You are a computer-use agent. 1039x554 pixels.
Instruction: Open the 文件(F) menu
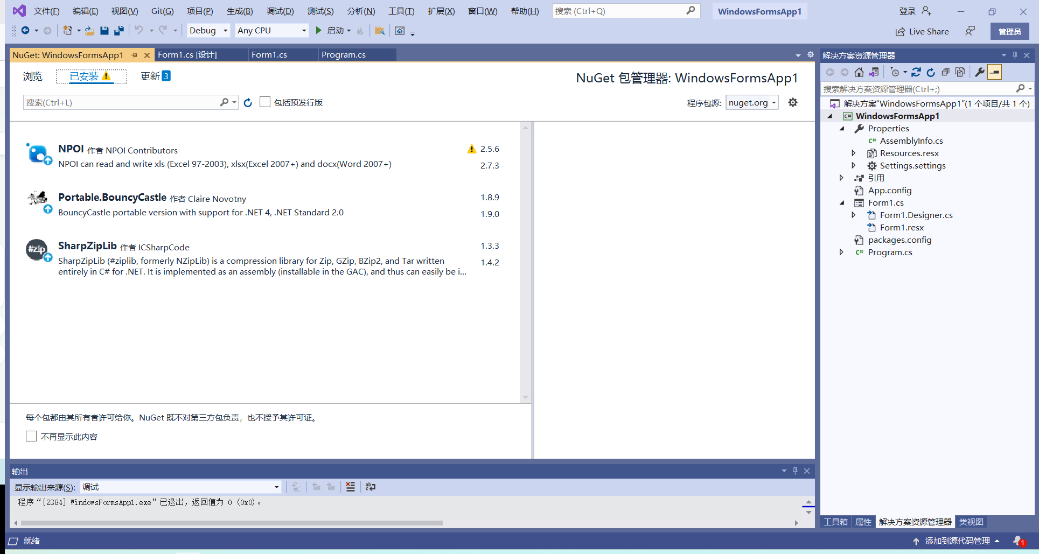pyautogui.click(x=47, y=11)
